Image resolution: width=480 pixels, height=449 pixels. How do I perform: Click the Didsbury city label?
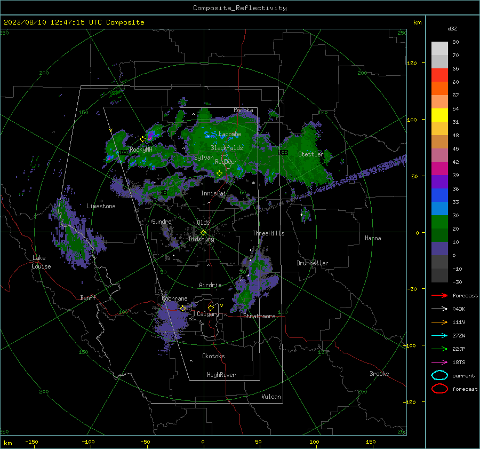tap(201, 239)
